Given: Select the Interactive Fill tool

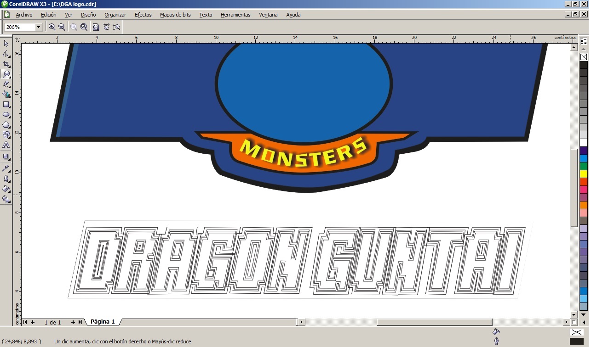Looking at the screenshot, I should [x=6, y=199].
